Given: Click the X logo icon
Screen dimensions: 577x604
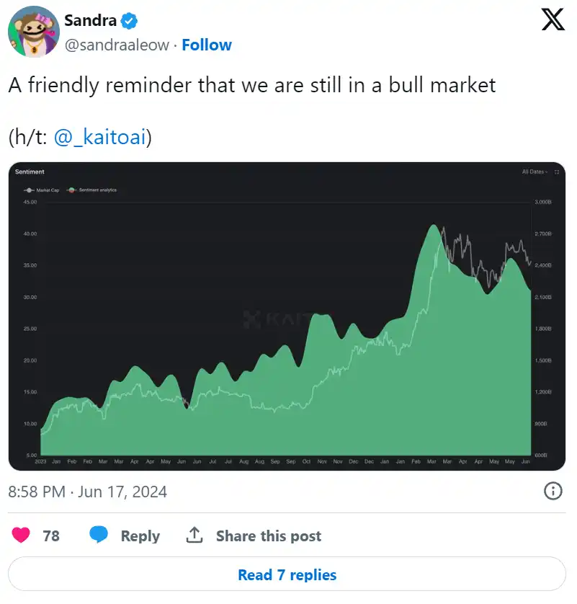Looking at the screenshot, I should [553, 21].
